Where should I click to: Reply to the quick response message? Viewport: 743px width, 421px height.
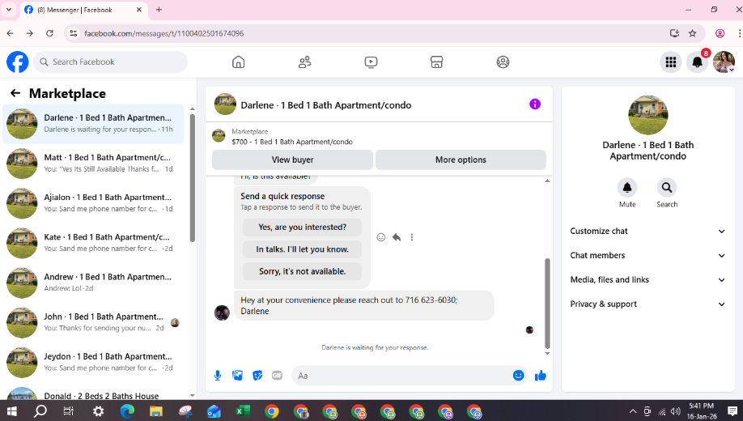(x=397, y=237)
